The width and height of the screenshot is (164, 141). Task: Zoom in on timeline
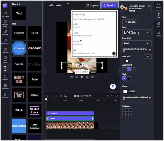(x=112, y=96)
